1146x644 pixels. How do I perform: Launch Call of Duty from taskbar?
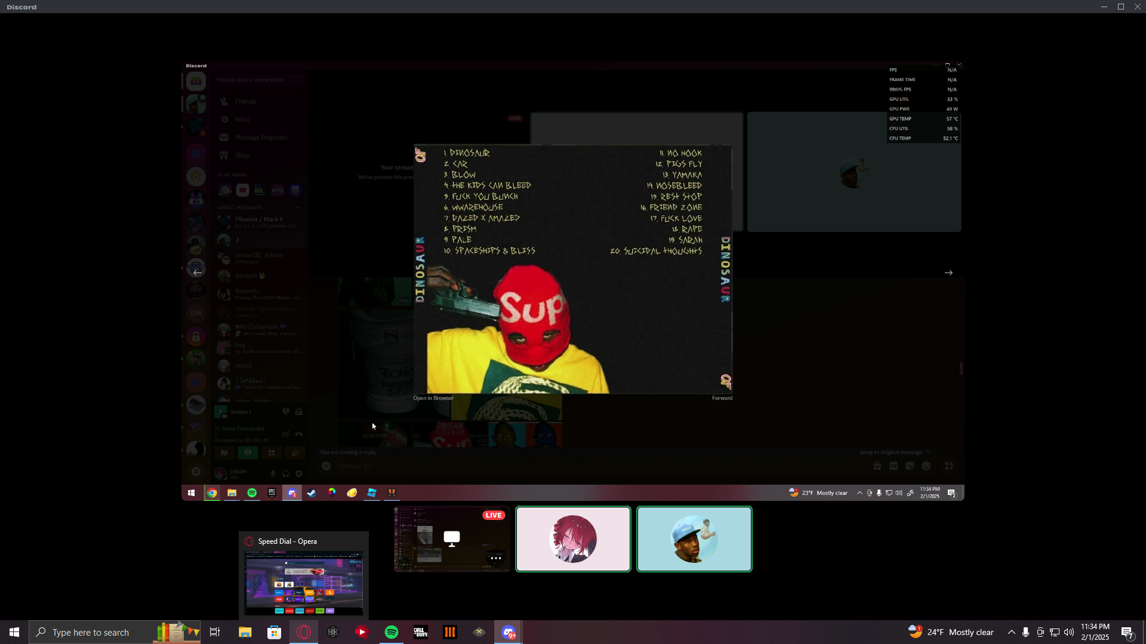coord(421,632)
